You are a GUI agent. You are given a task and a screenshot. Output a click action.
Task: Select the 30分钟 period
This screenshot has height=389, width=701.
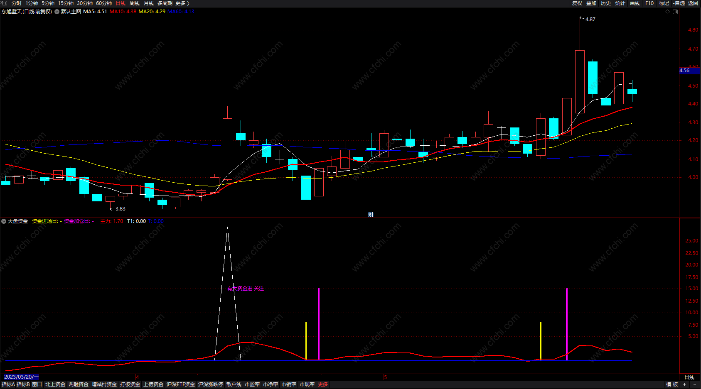[84, 3]
